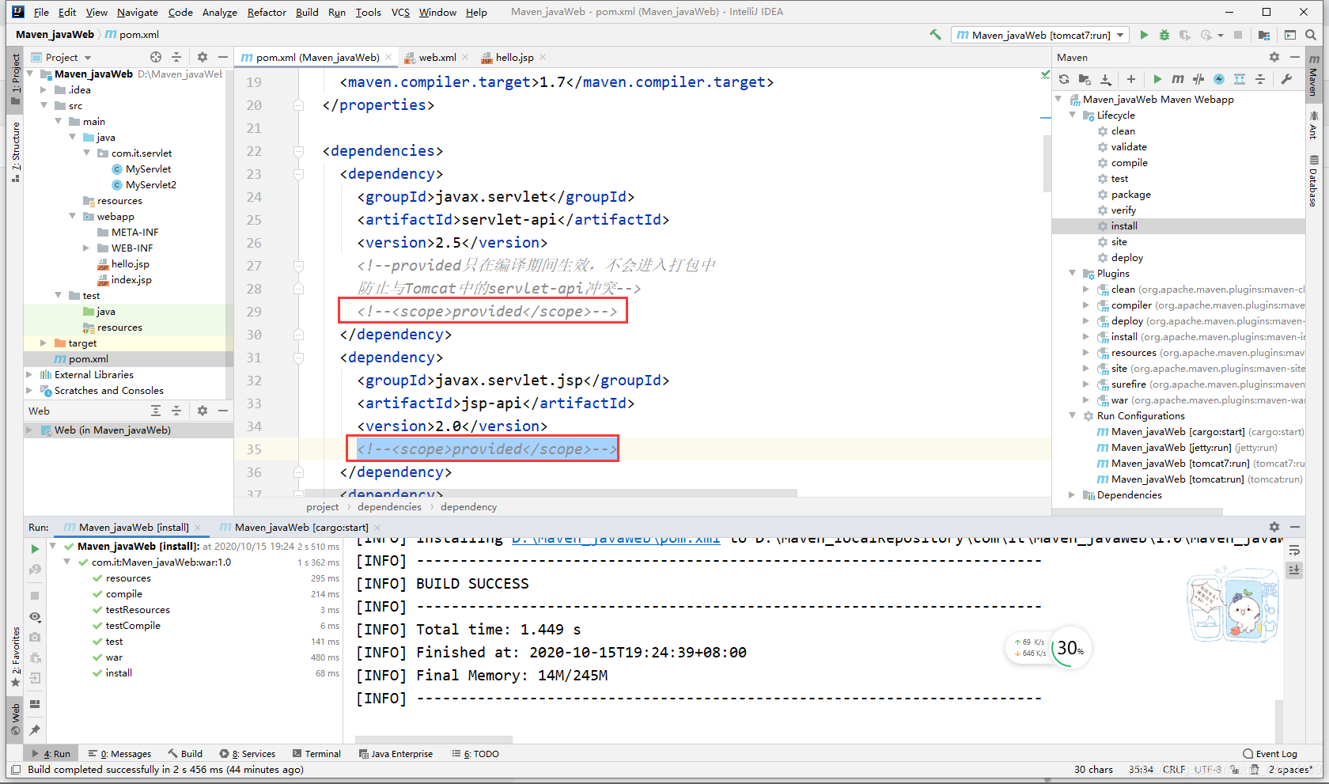This screenshot has height=784, width=1329.
Task: Toggle soft-wrap in Run console
Action: coord(1294,550)
